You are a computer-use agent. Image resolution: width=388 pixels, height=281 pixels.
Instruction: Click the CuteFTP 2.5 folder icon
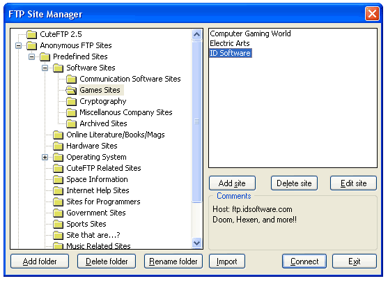pyautogui.click(x=31, y=34)
